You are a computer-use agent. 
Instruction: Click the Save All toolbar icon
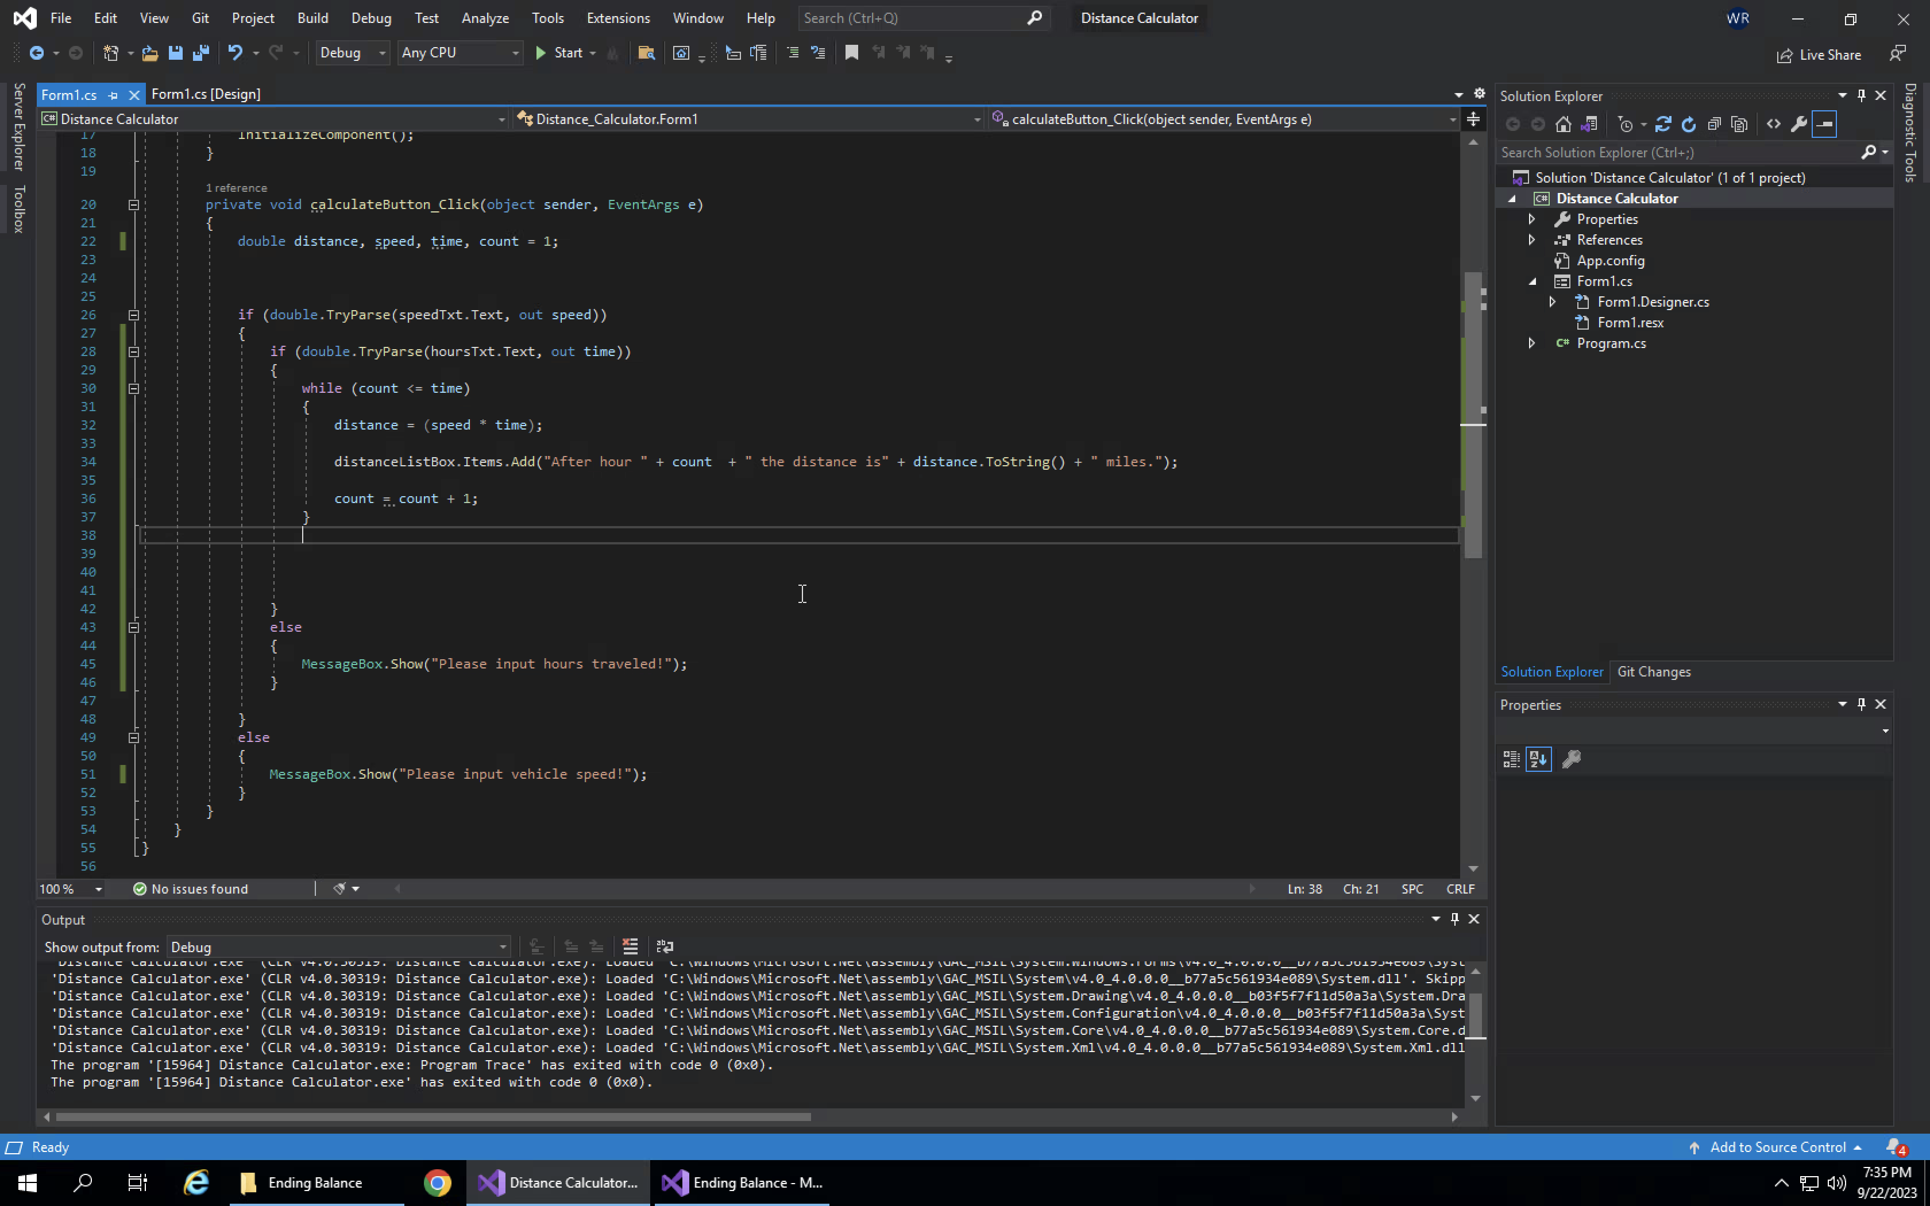click(201, 53)
